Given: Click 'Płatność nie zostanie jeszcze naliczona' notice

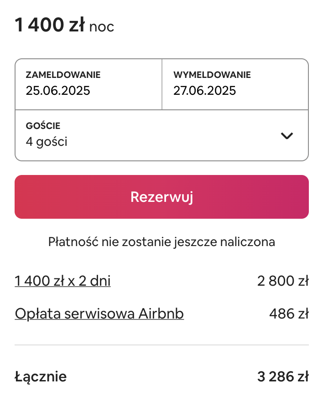Looking at the screenshot, I should point(162,242).
